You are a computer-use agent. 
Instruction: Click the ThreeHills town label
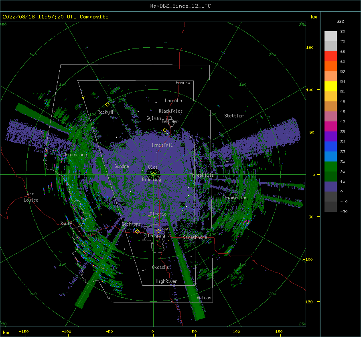[x=202, y=175]
